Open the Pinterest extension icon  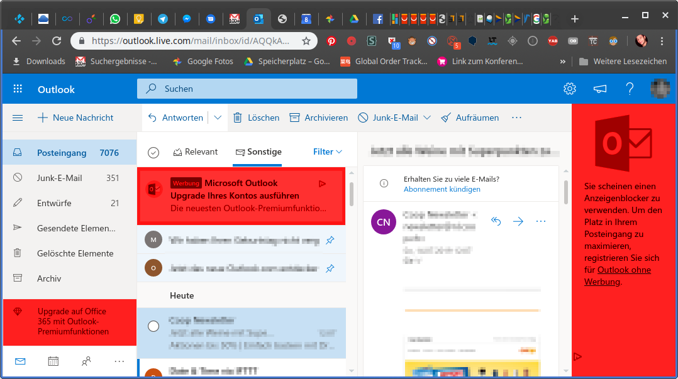point(331,41)
